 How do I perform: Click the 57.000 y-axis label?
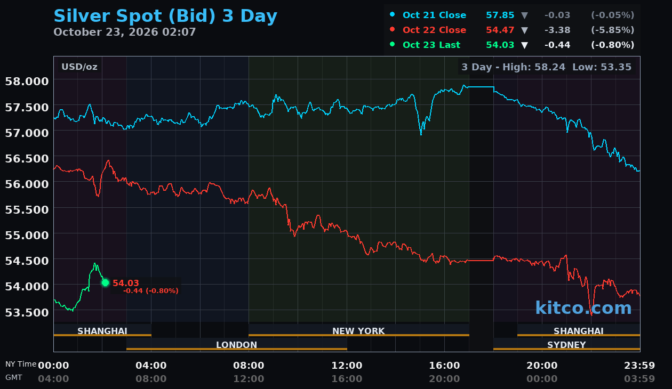tap(27, 132)
